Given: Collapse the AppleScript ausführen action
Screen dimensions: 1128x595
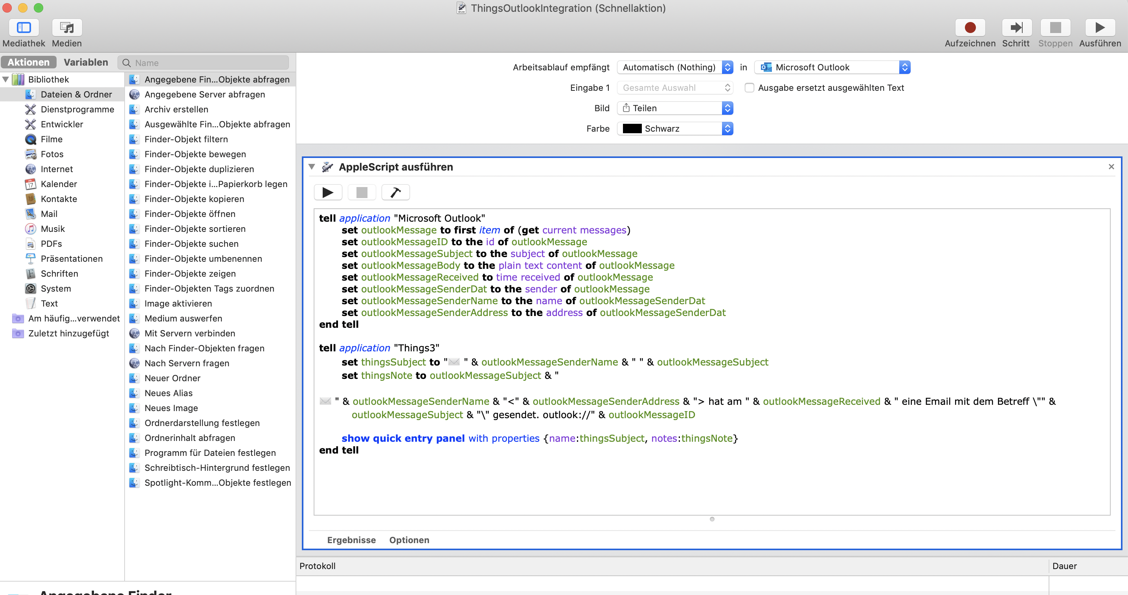Looking at the screenshot, I should coord(312,167).
